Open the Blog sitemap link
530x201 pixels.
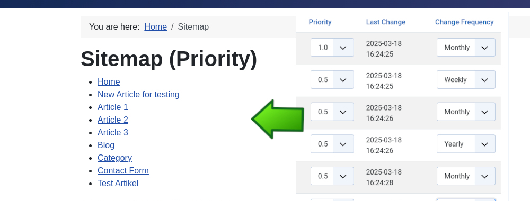coord(106,145)
